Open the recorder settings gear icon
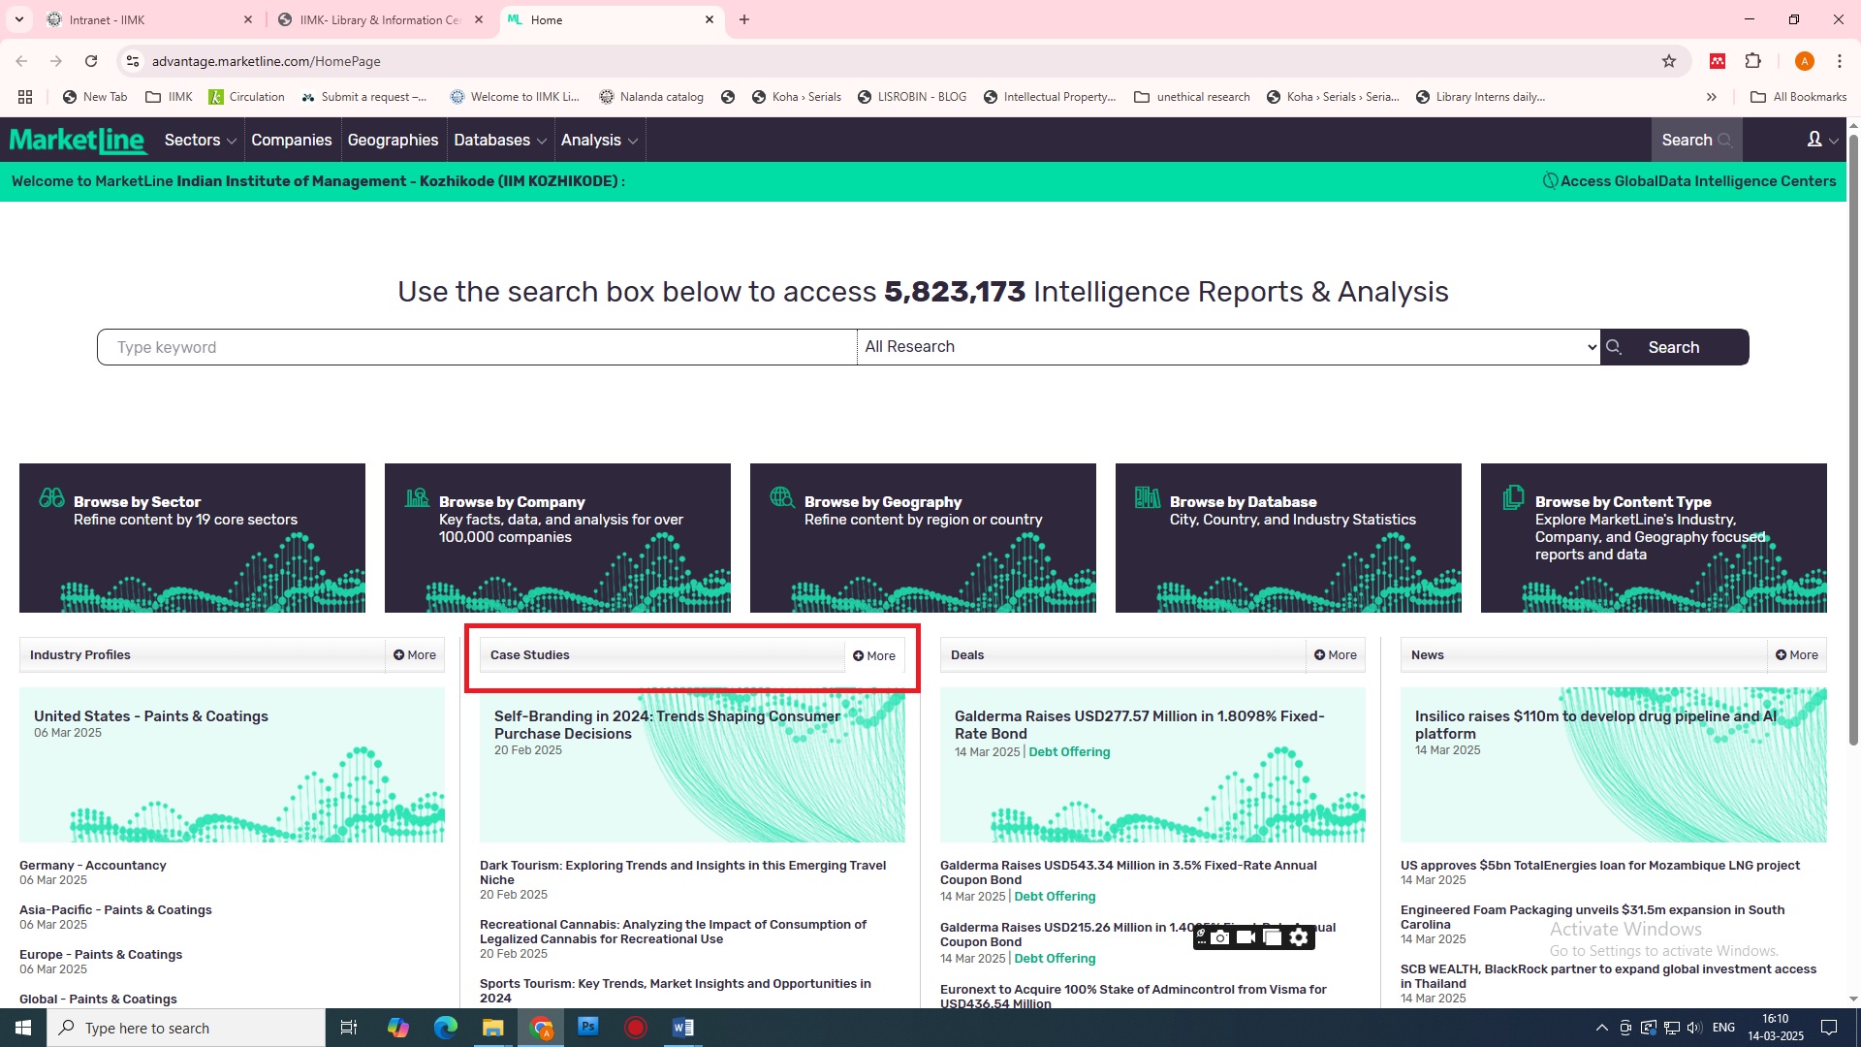Image resolution: width=1861 pixels, height=1047 pixels. point(1299,937)
